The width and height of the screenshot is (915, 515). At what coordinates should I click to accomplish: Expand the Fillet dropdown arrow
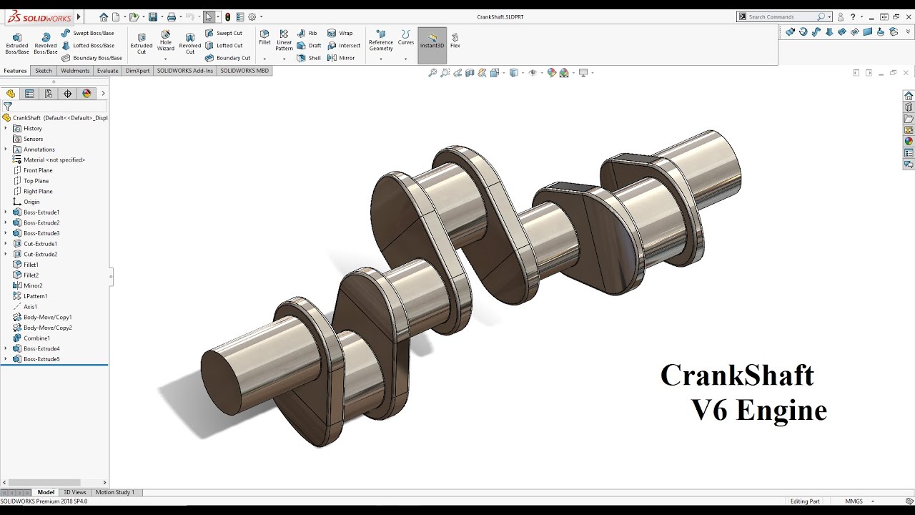[264, 59]
